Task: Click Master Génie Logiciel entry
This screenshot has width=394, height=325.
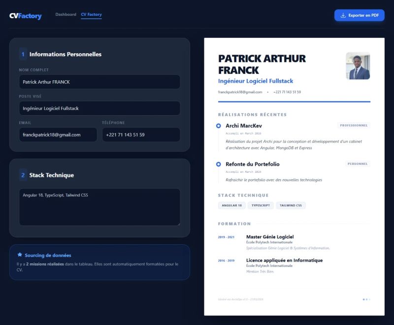Action: point(270,237)
